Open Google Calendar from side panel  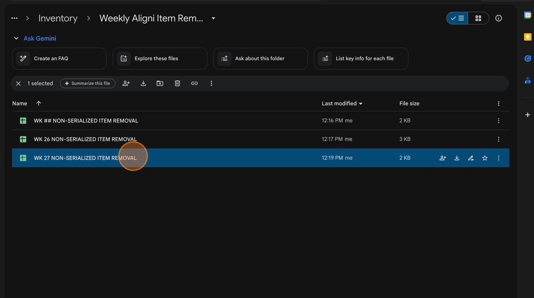pos(527,15)
